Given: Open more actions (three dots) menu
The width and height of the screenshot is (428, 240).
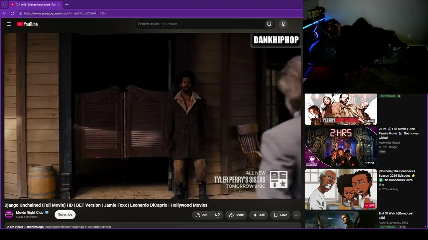Looking at the screenshot, I should click(x=297, y=215).
